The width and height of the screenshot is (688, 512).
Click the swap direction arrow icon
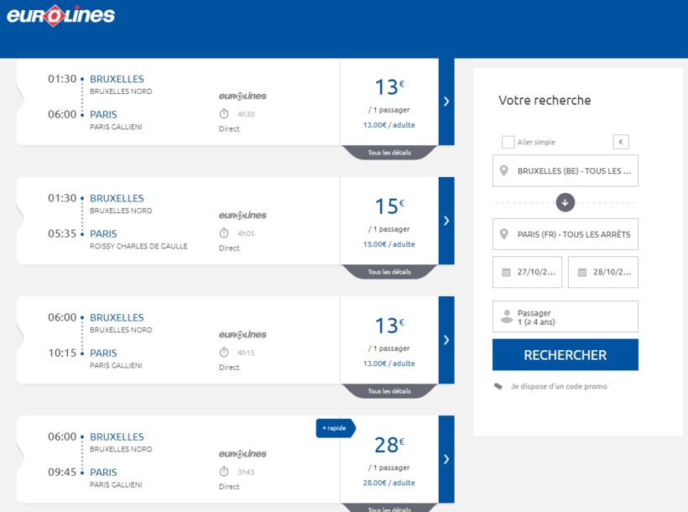[565, 202]
